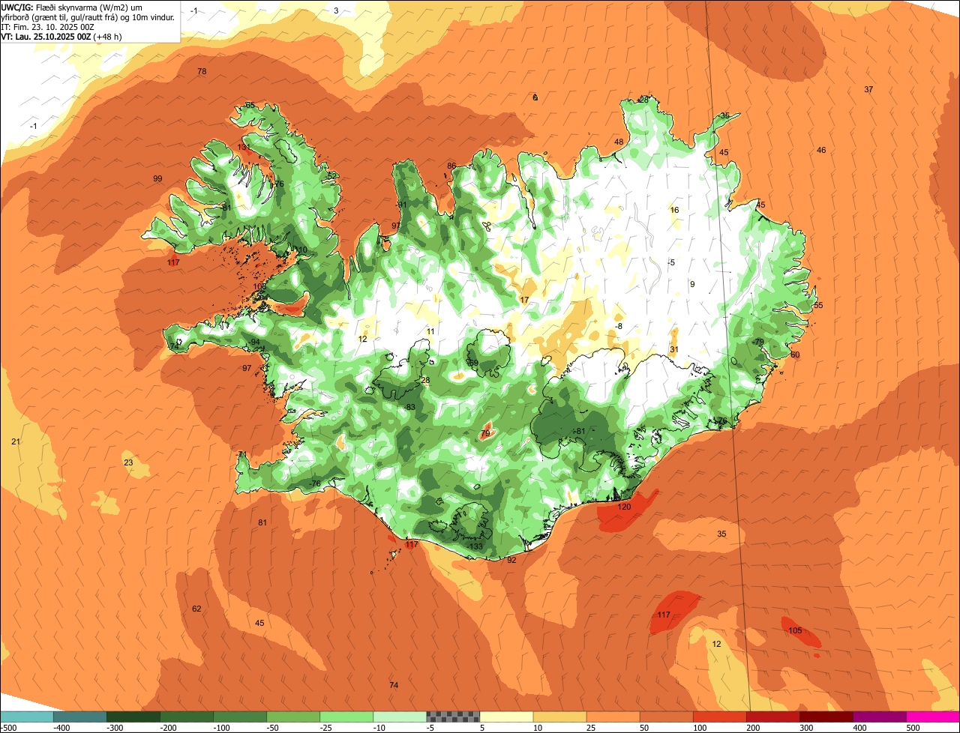Click the magenta swatch above 500
The height and width of the screenshot is (733, 960).
pos(932,717)
